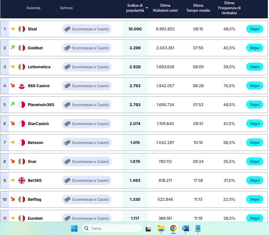Image resolution: width=269 pixels, height=235 pixels.
Task: Open the Notepad app in the taskbar
Action: tap(198, 228)
